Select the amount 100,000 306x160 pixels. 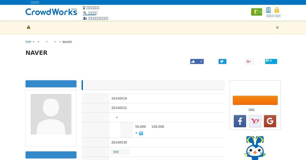[x=158, y=127]
